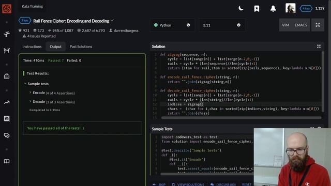Switch to the Past Solutions tab

[x=81, y=47]
